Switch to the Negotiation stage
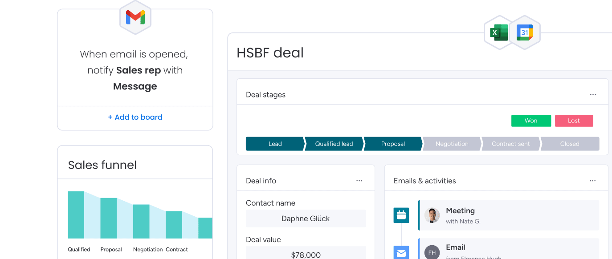Image resolution: width=612 pixels, height=259 pixels. (452, 144)
